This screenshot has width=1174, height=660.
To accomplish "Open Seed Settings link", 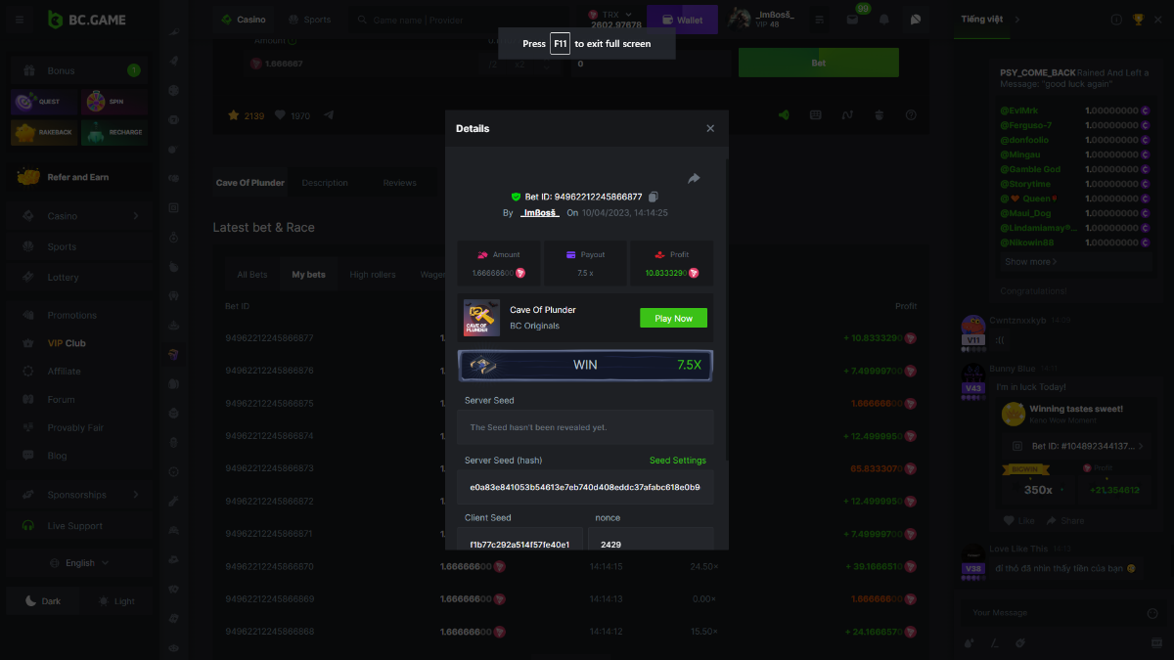I will [x=677, y=461].
